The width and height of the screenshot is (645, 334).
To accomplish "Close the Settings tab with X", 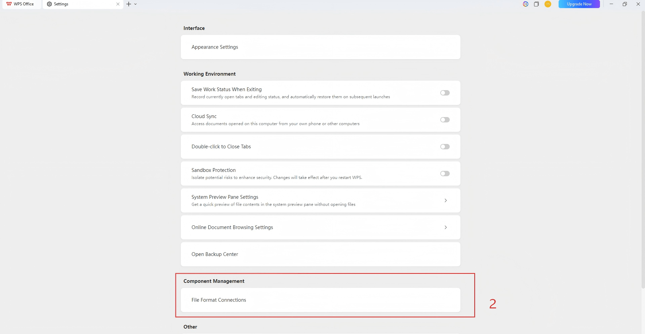I will 118,4.
